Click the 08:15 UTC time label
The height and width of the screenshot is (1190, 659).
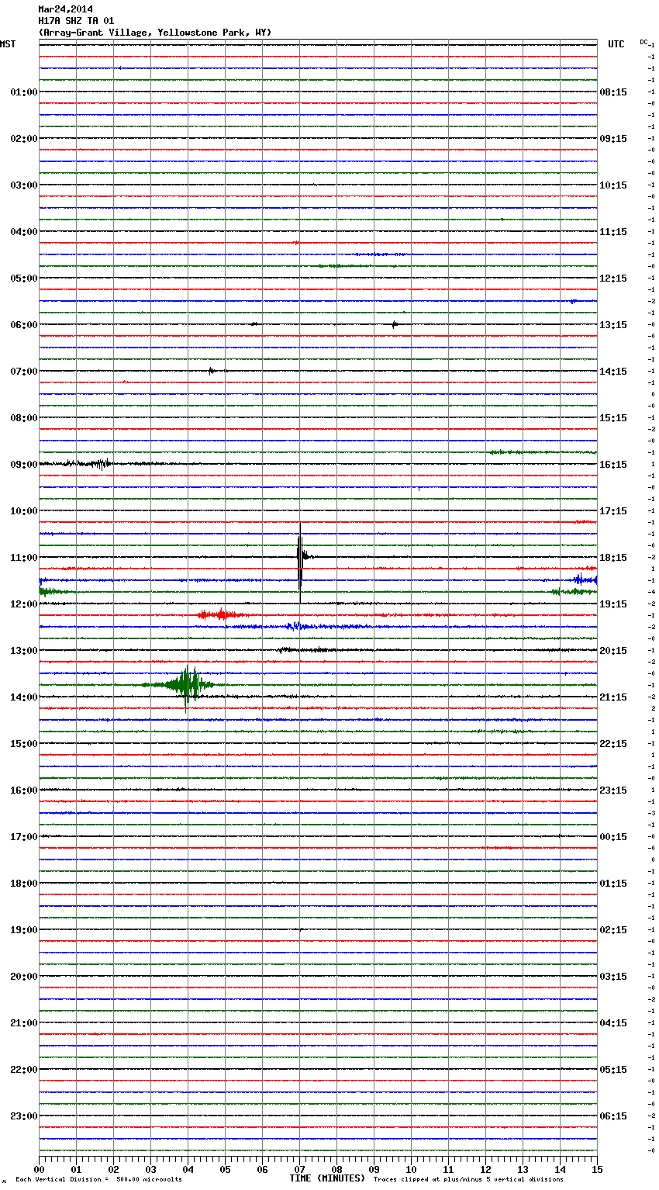[613, 92]
